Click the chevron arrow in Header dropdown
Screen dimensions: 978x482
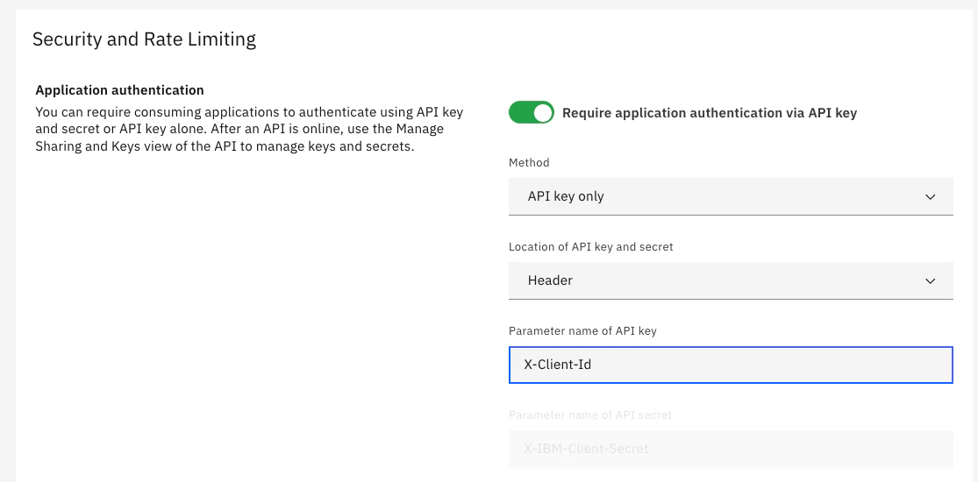930,281
